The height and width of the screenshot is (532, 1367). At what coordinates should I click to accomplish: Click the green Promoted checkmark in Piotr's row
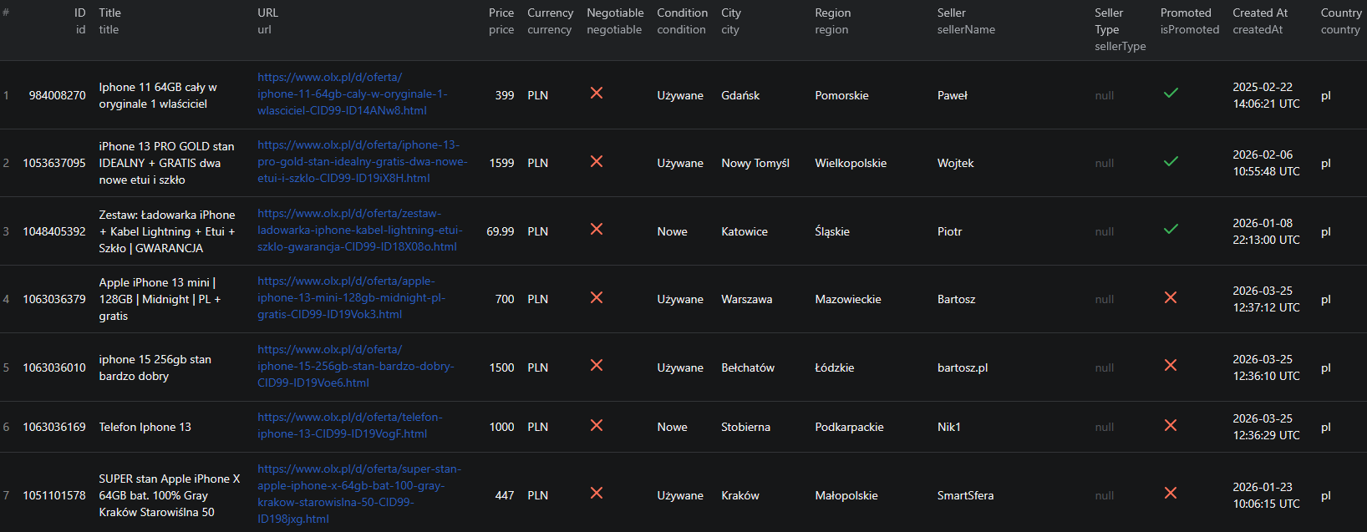point(1171,229)
